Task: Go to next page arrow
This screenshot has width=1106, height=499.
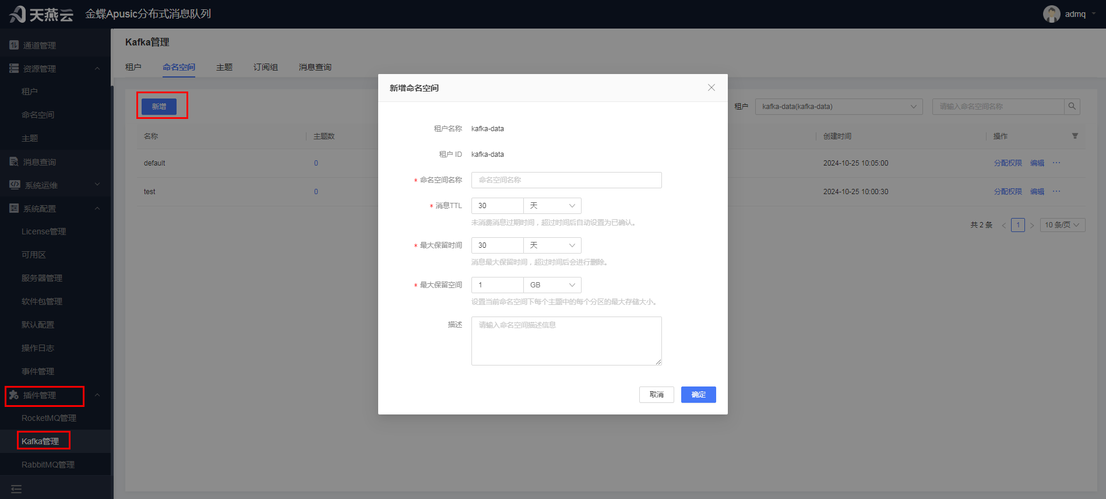Action: [1031, 225]
